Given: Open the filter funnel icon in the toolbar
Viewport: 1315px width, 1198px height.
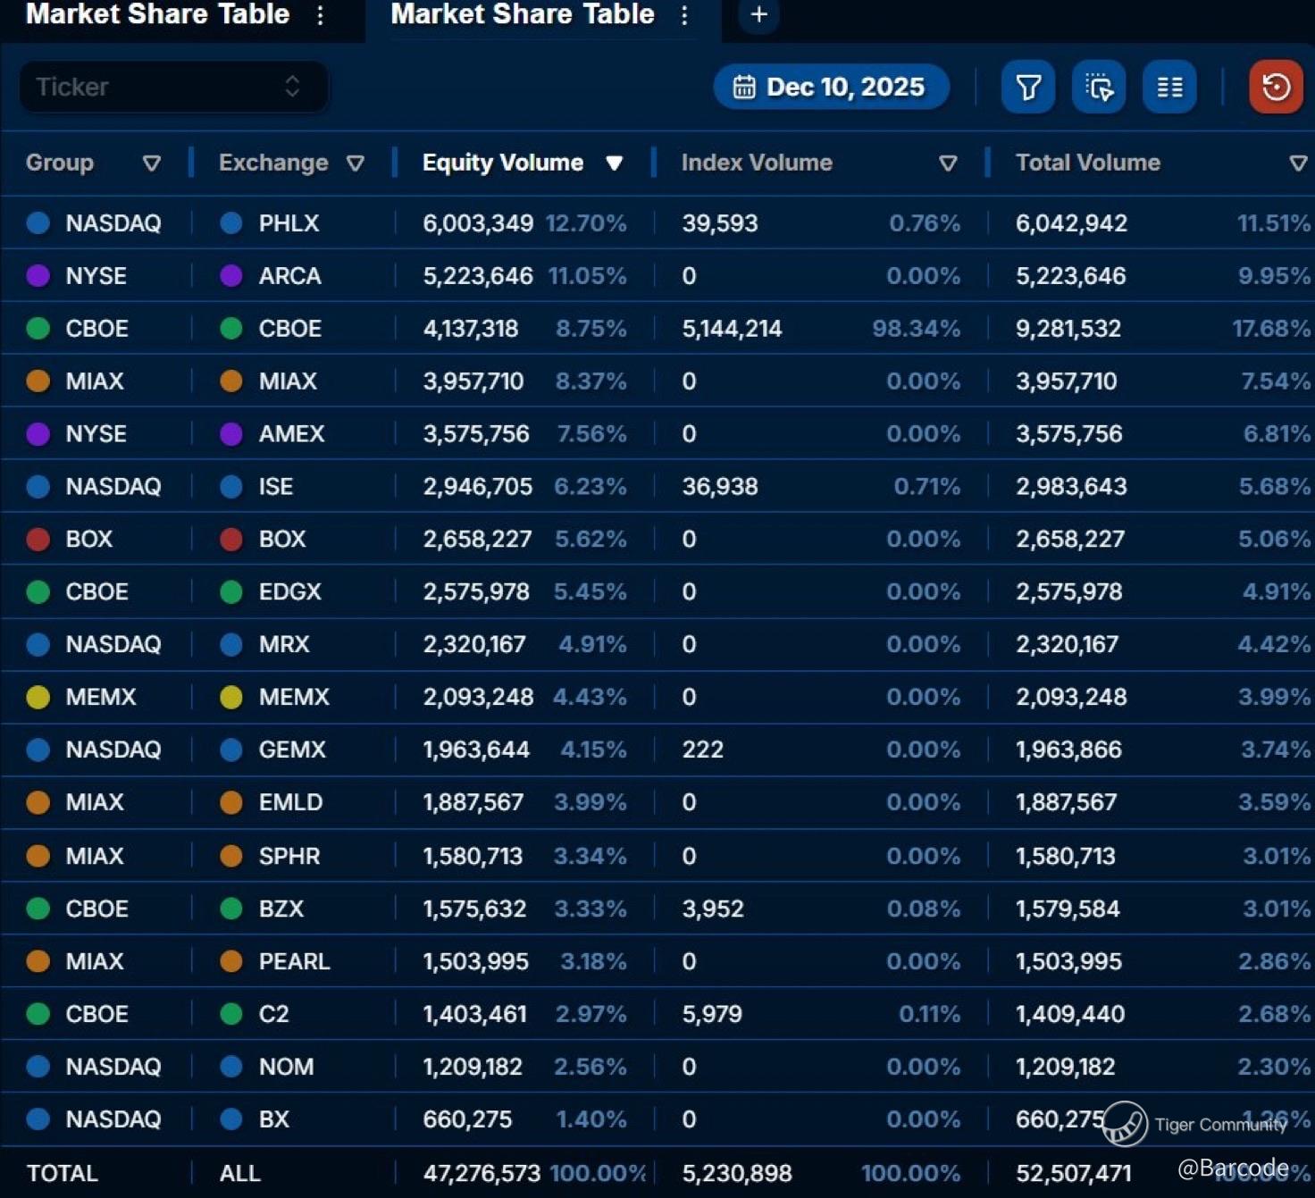Looking at the screenshot, I should [1028, 87].
